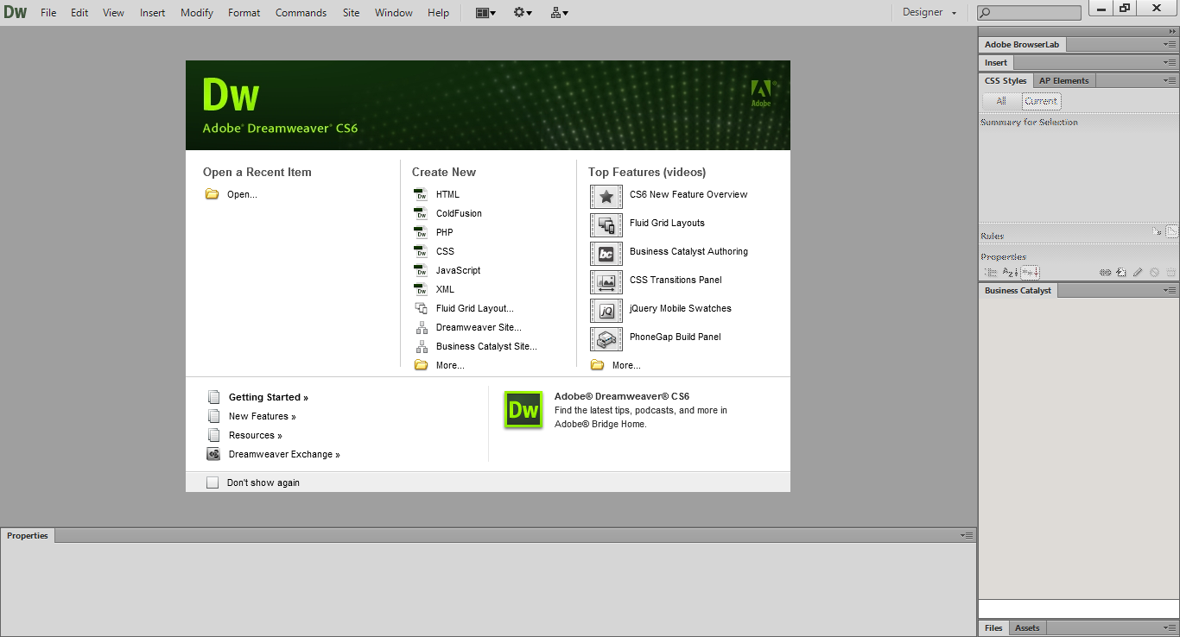Screen dimensions: 1180x637
Task: Open the Properties panel options menu
Action: (x=967, y=536)
